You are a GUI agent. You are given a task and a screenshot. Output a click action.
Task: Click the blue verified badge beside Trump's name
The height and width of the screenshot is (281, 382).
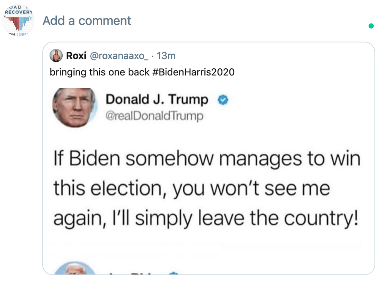tap(223, 100)
